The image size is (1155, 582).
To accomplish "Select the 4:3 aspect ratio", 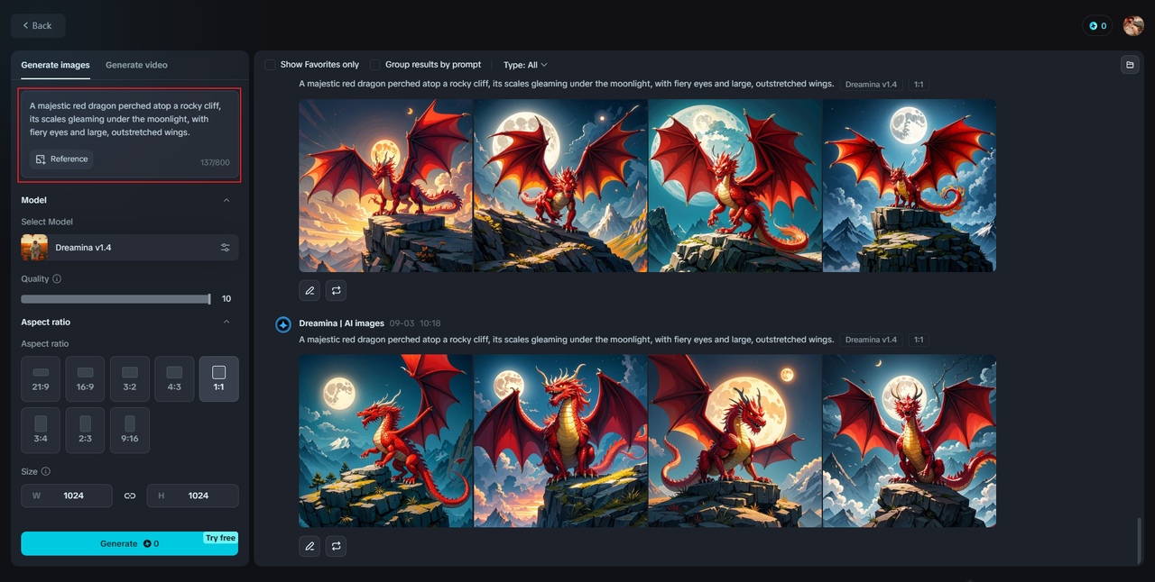I will (x=174, y=379).
